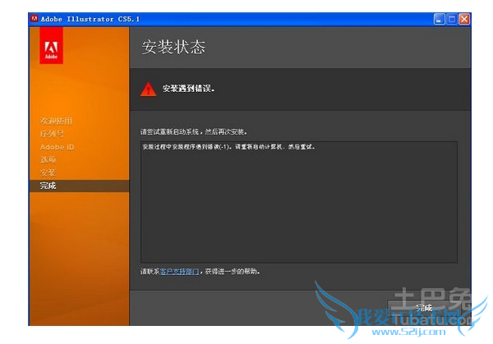Select the 序列号 step in the sidebar
Image resolution: width=493 pixels, height=344 pixels.
click(52, 134)
